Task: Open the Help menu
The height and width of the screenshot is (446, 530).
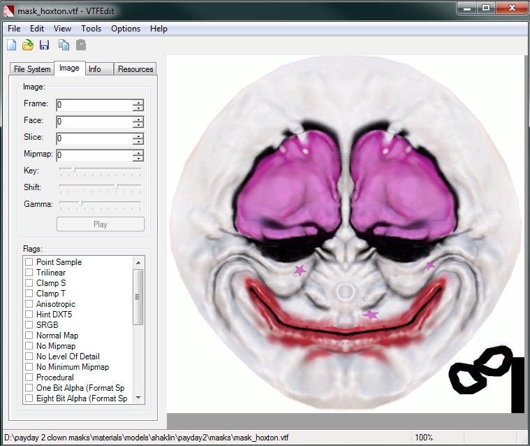Action: click(x=159, y=29)
